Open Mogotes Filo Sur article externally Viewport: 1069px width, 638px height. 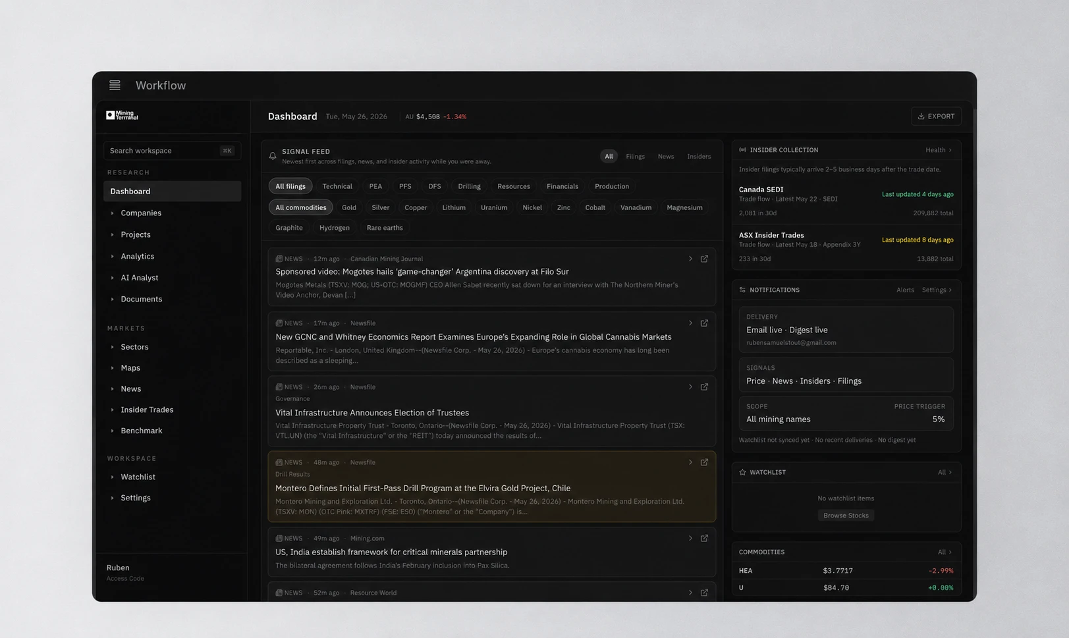[x=704, y=259]
